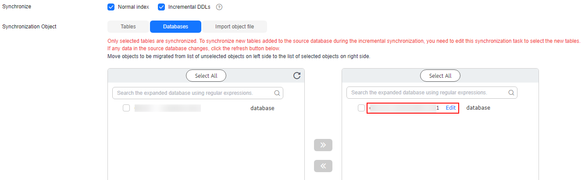The width and height of the screenshot is (585, 180).
Task: Click the magnifier icon in the left search box
Action: 277,93
